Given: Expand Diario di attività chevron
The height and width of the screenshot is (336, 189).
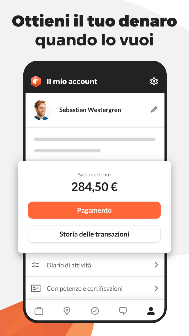Looking at the screenshot, I should tap(156, 265).
